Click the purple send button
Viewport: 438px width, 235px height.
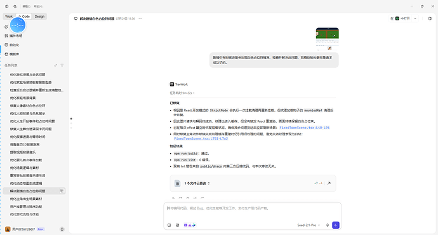pos(336,225)
